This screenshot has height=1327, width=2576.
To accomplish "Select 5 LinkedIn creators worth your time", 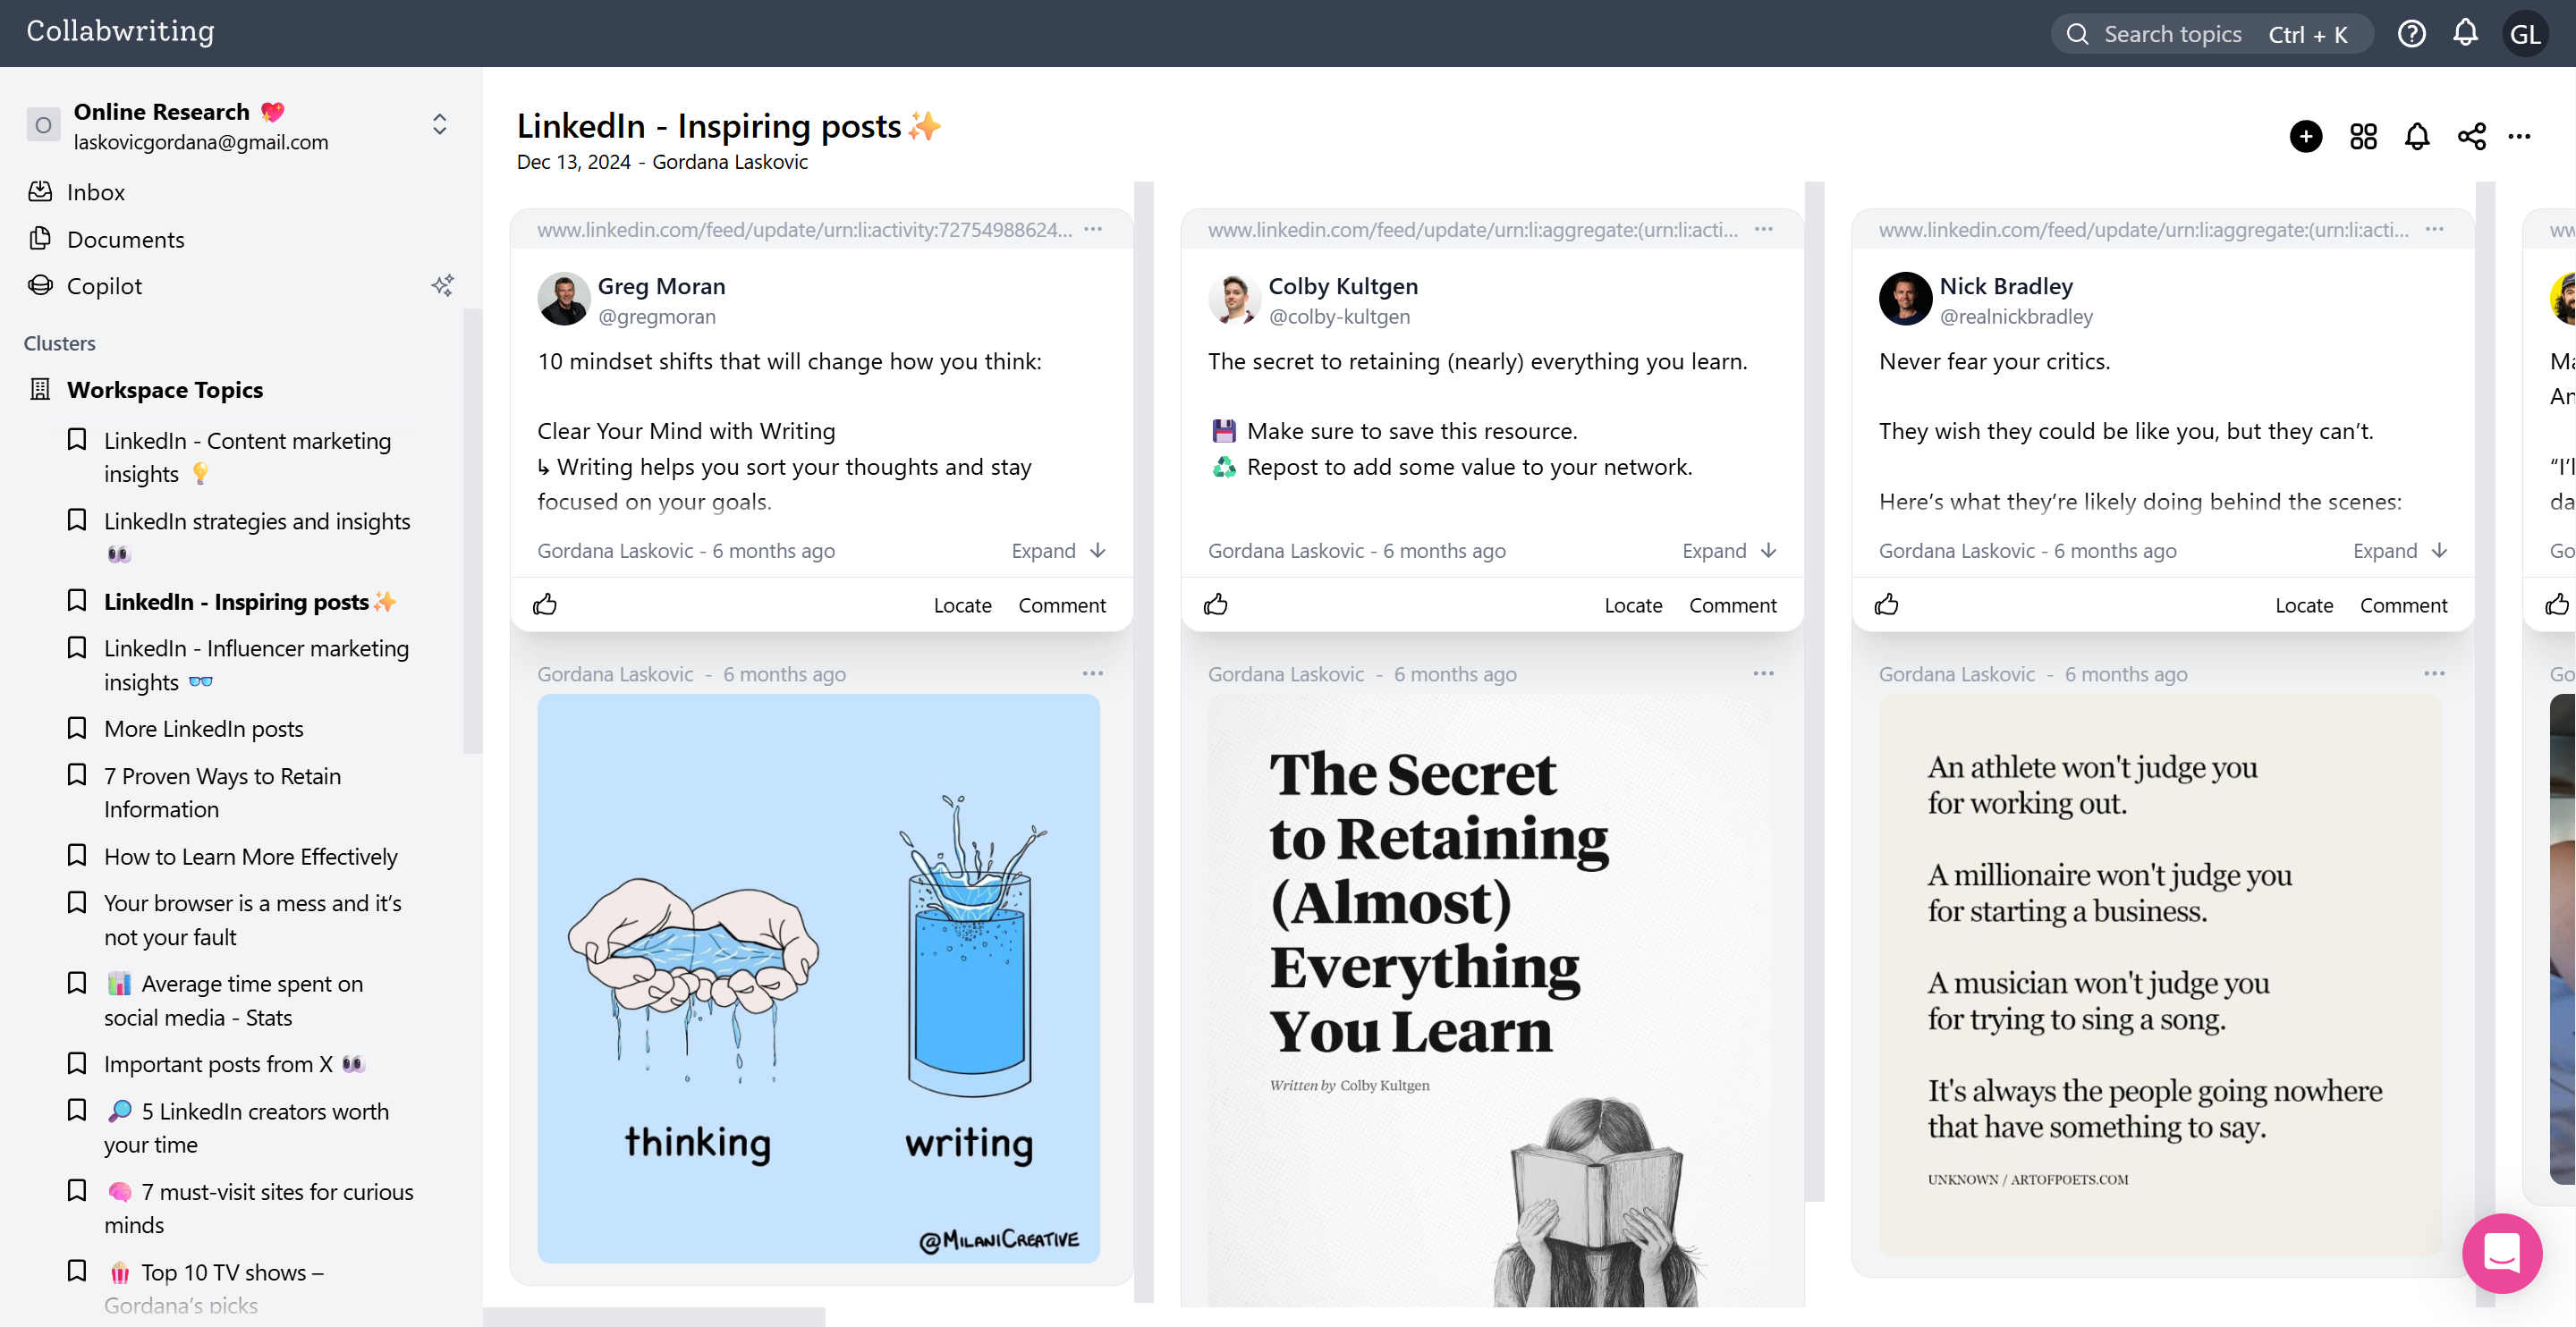I will click(246, 1128).
